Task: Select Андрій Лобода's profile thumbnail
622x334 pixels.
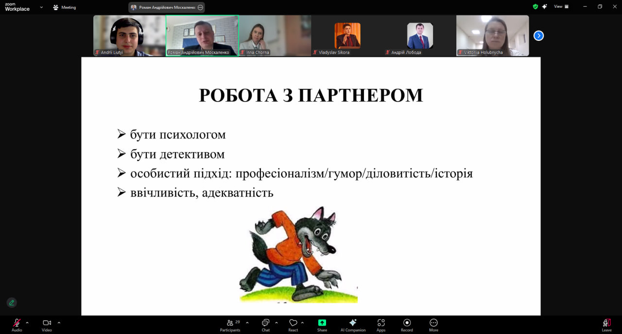Action: tap(420, 35)
